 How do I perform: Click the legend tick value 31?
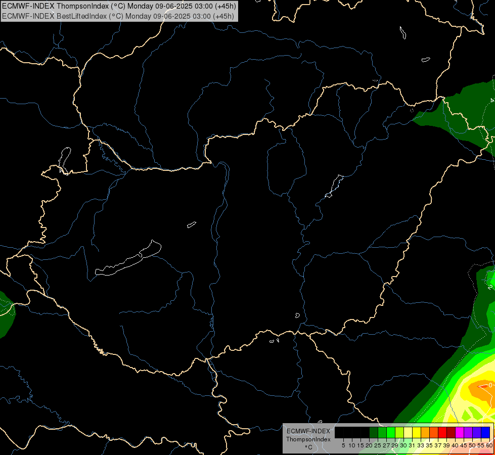point(412,445)
